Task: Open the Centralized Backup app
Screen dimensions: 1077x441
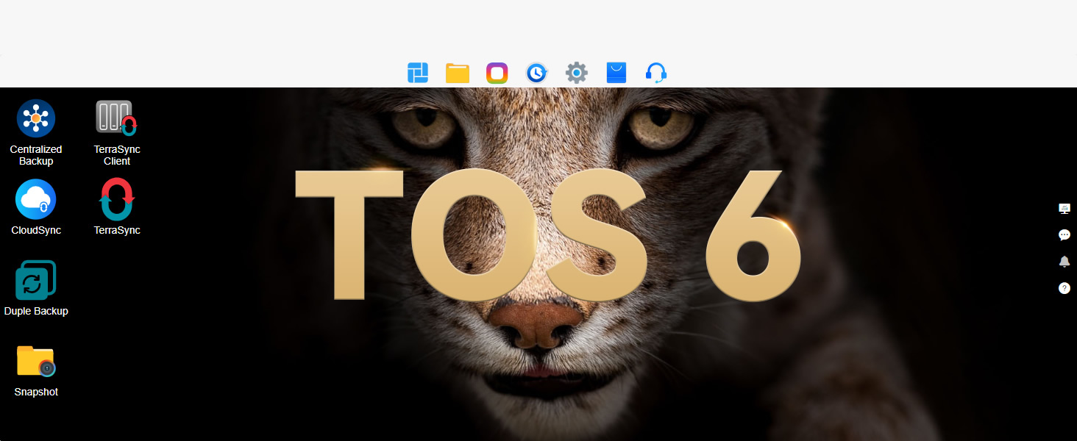Action: [x=36, y=118]
